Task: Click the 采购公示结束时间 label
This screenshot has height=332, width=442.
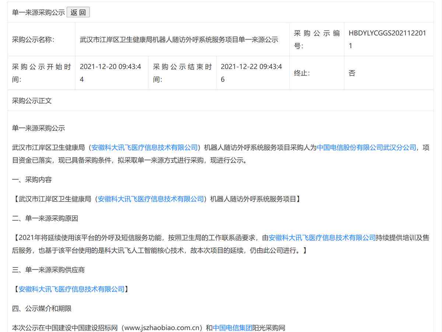Action: pos(182,73)
